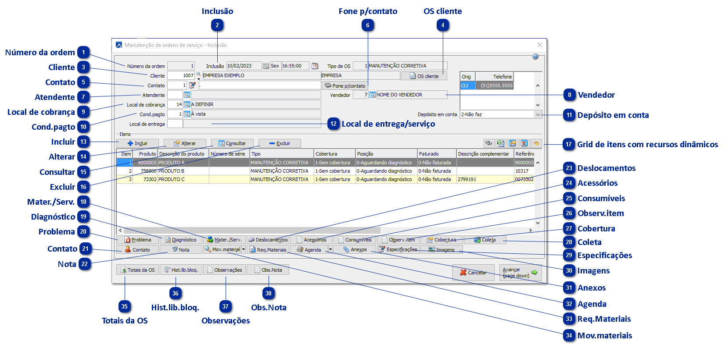This screenshot has width=725, height=348.
Task: Open the Mater./Serv. button
Action: pos(224,240)
